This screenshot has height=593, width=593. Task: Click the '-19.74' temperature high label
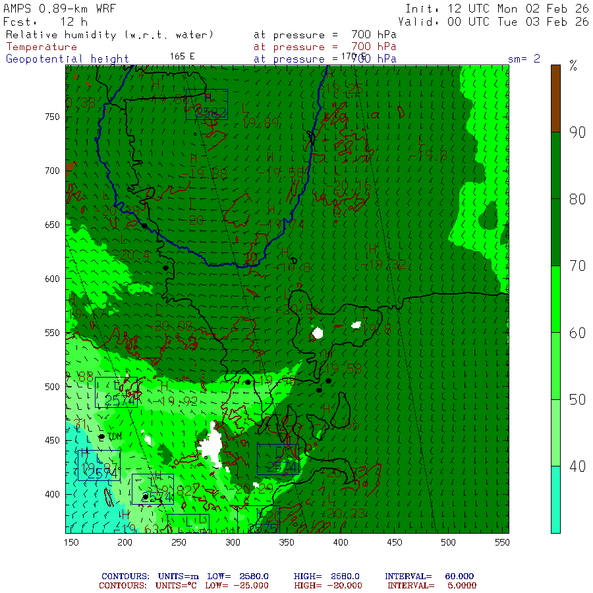(282, 224)
